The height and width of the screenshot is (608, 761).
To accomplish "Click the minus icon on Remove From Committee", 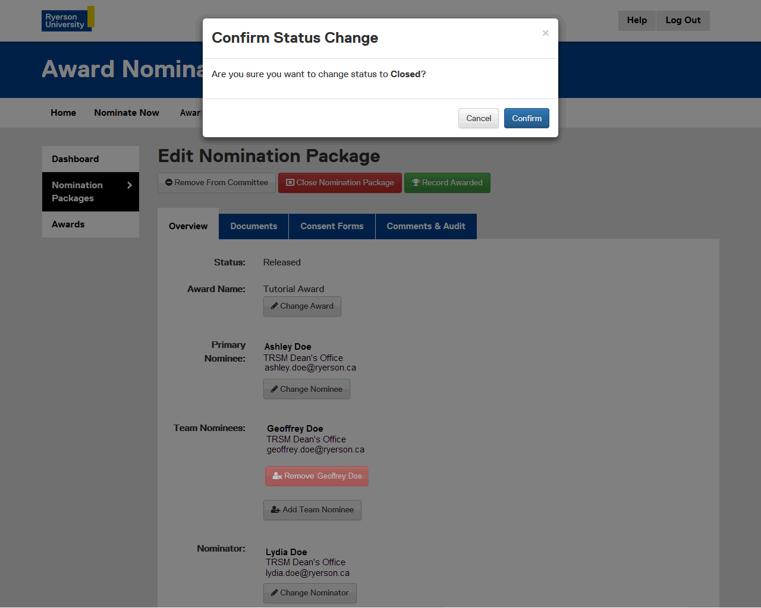I will pyautogui.click(x=169, y=183).
